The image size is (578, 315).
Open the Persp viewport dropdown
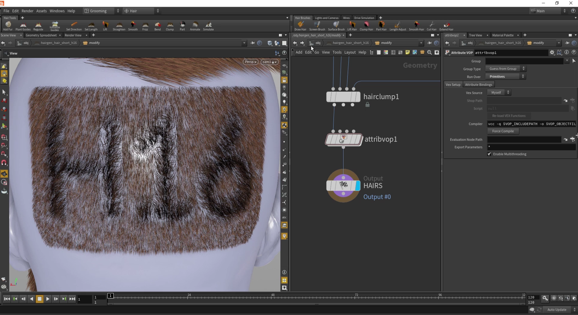[x=250, y=62]
